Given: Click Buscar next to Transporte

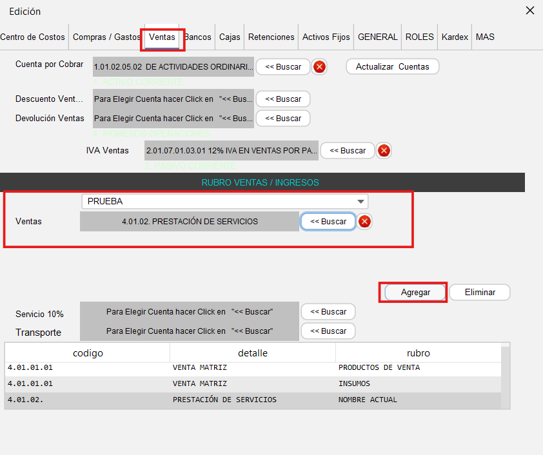Looking at the screenshot, I should coord(328,331).
